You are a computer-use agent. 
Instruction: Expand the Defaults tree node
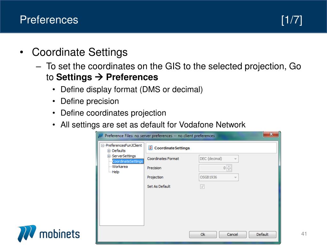[x=109, y=151]
